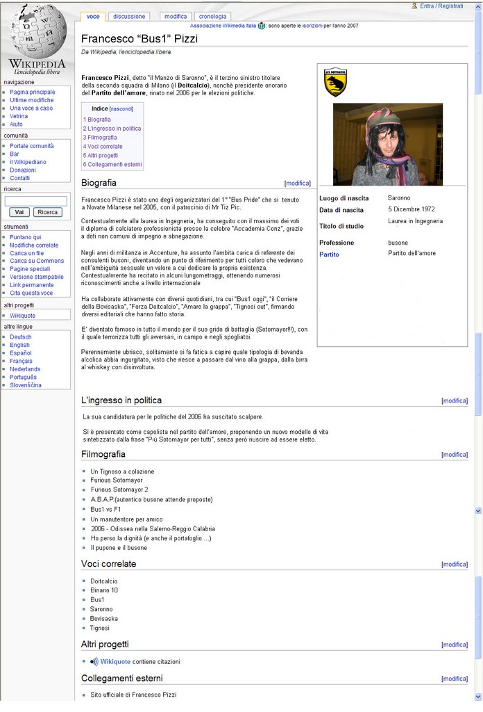Viewport: 483px width, 712px height.
Task: Click the scrollbar up arrow at top right
Action: click(478, 6)
